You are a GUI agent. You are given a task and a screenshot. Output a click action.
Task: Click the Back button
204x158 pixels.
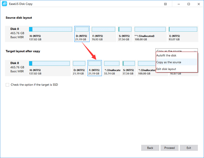[150, 148]
